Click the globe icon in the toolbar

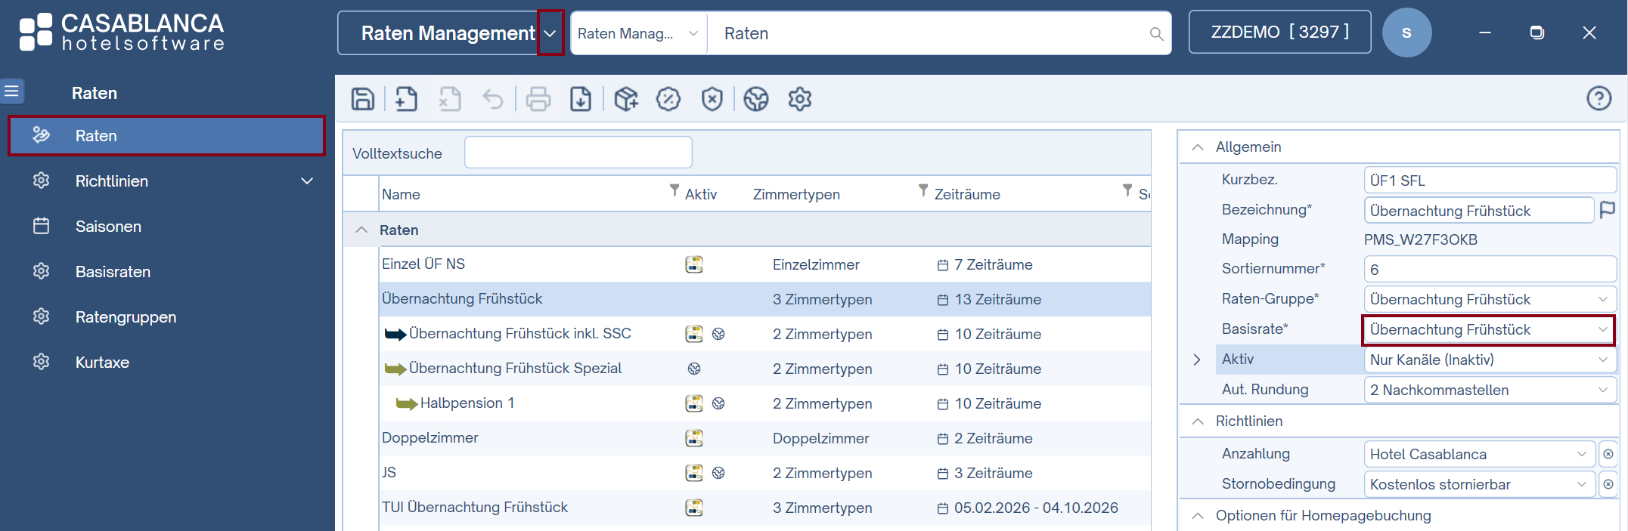click(x=756, y=99)
